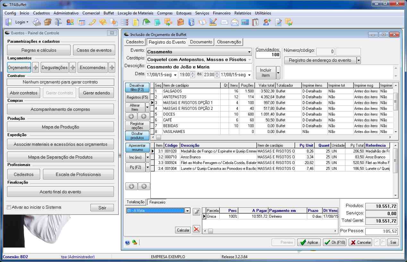Image resolution: width=407 pixels, height=262 pixels.
Task: Click the blue help question mark icon
Action: click(127, 242)
